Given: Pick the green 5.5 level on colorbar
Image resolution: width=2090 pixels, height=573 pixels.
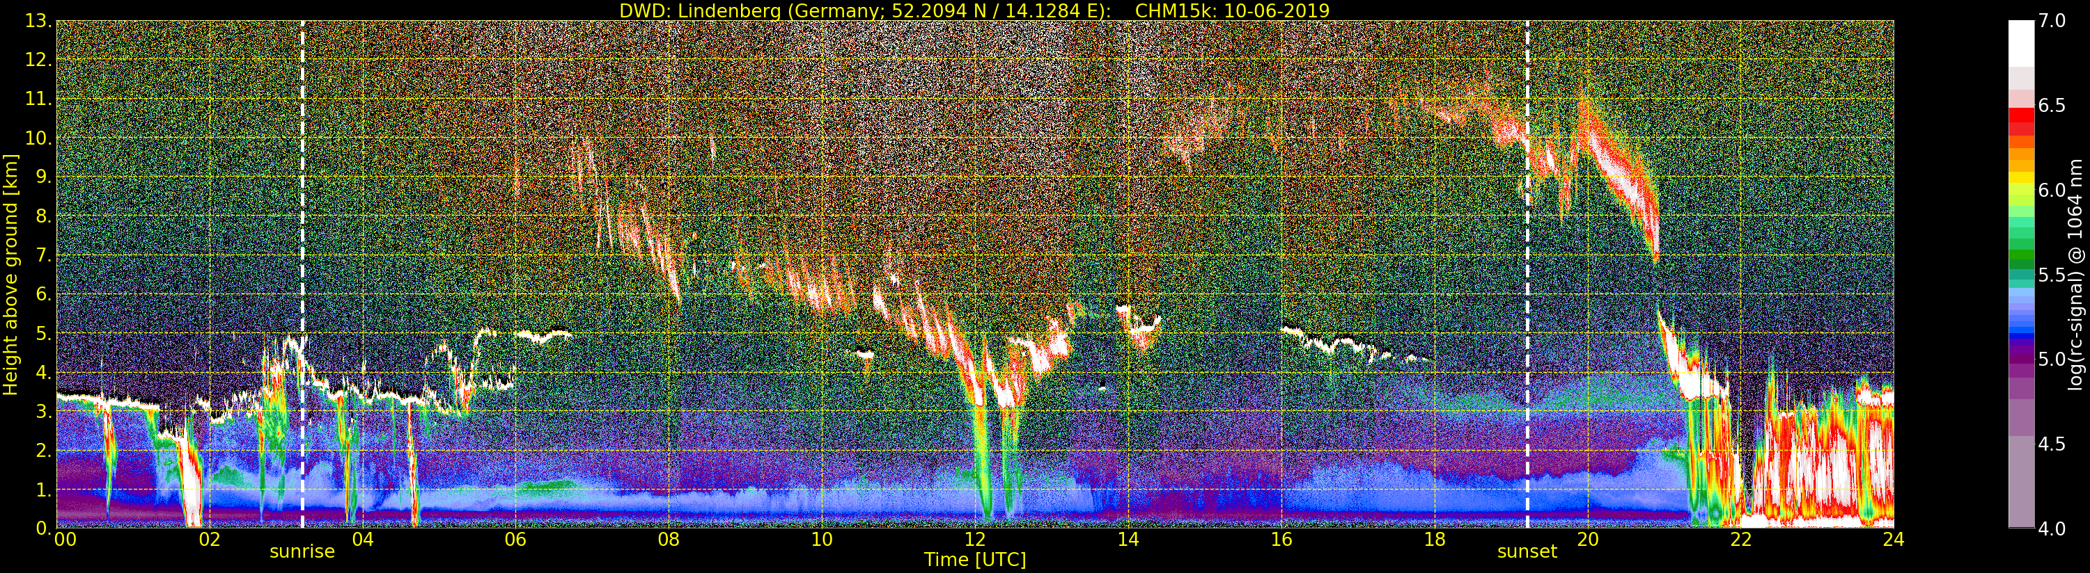Looking at the screenshot, I should 2020,275.
